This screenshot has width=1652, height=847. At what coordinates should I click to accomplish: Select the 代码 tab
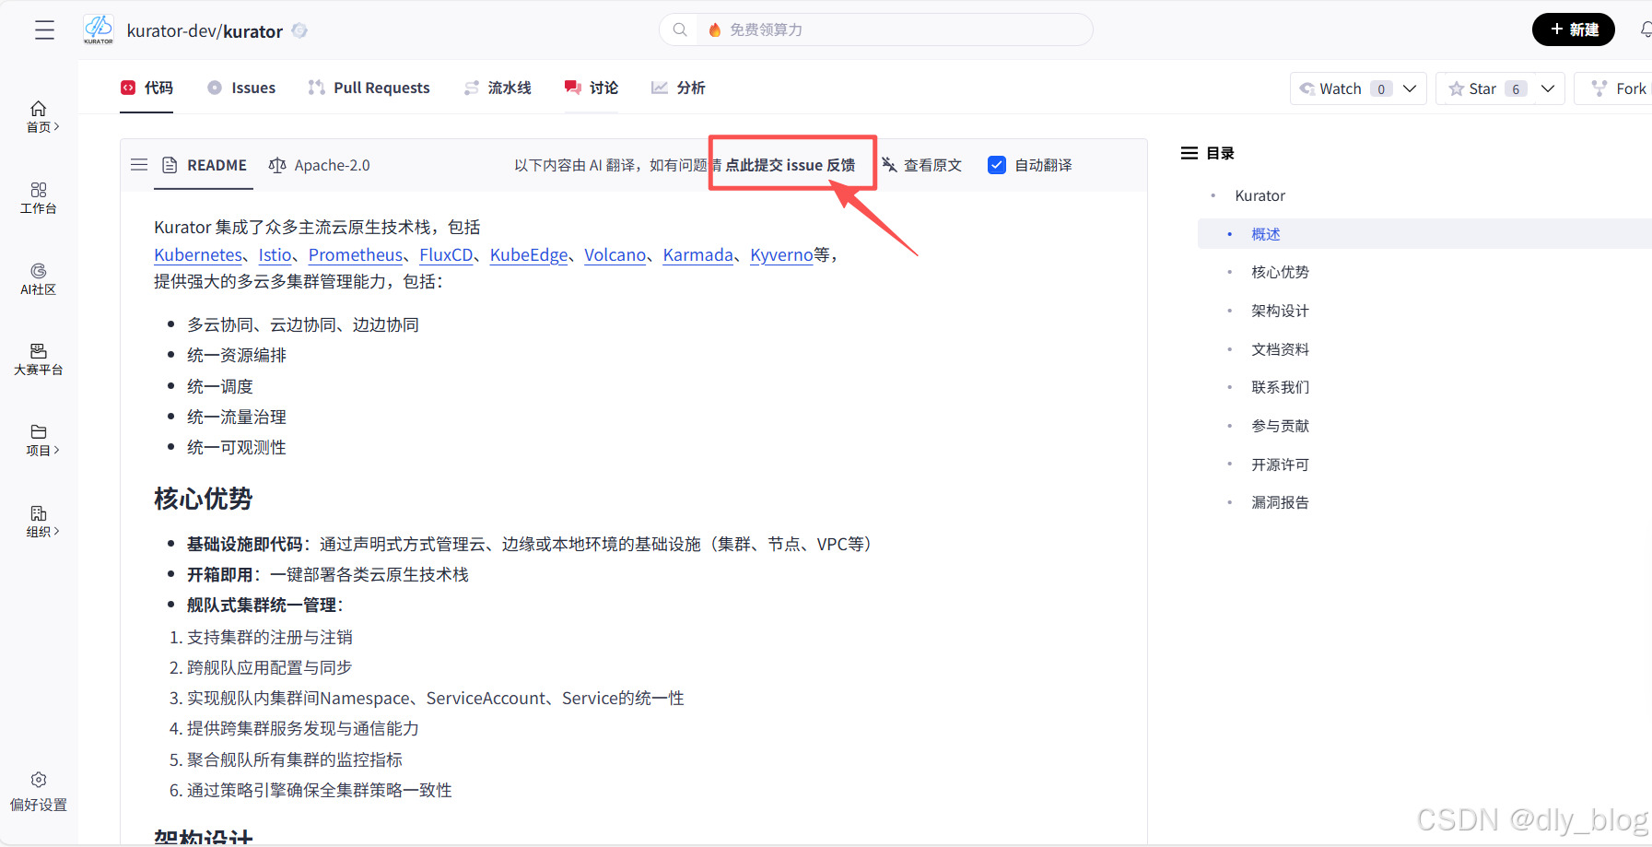click(x=146, y=88)
